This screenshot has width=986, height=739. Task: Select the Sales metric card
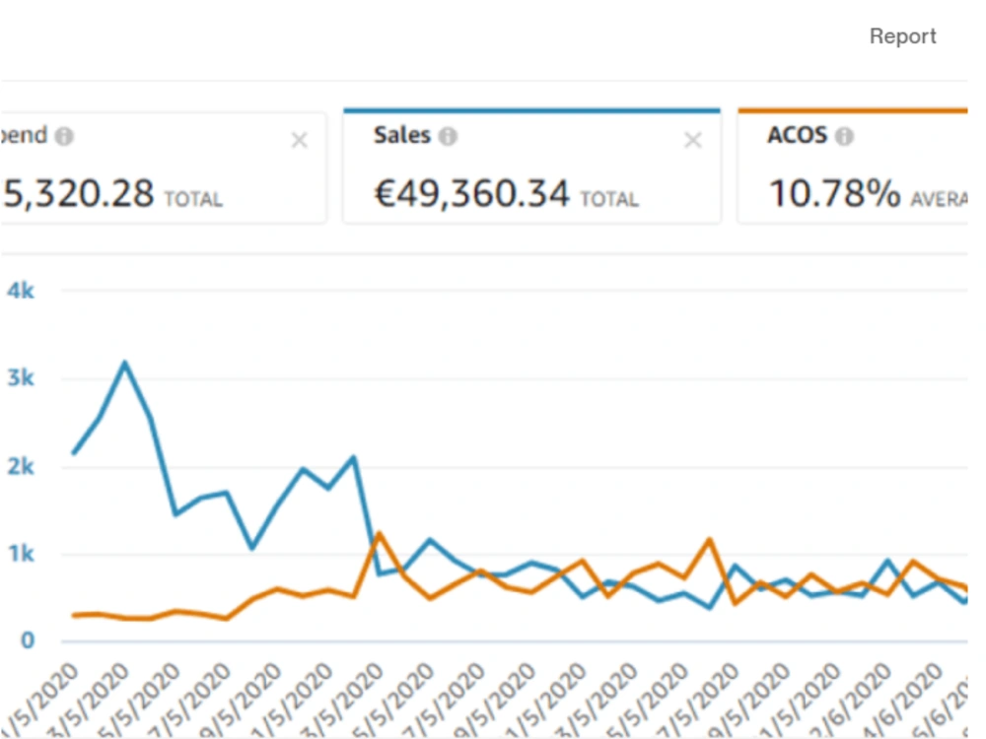click(x=532, y=166)
